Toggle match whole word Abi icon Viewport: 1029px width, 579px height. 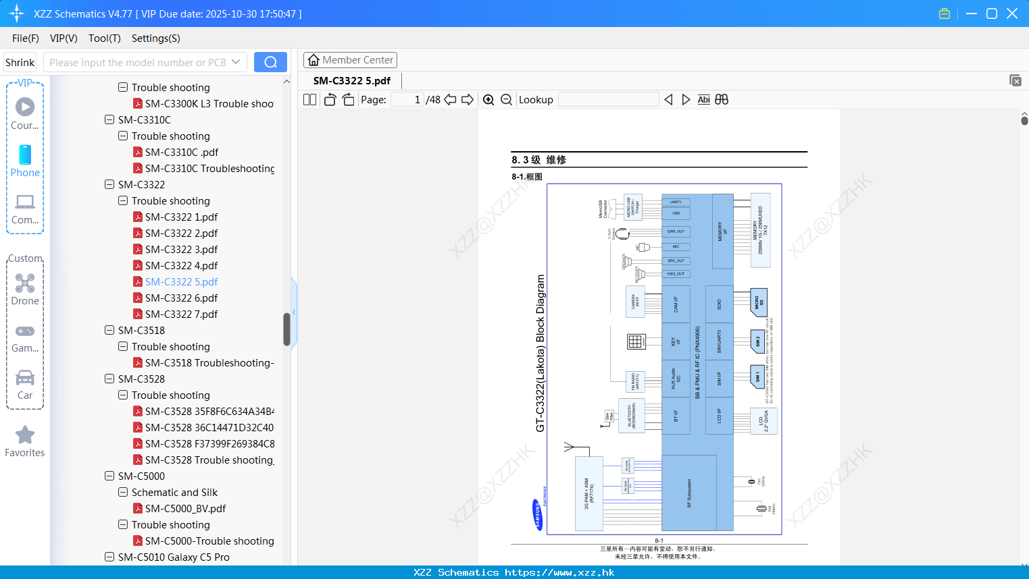(703, 99)
